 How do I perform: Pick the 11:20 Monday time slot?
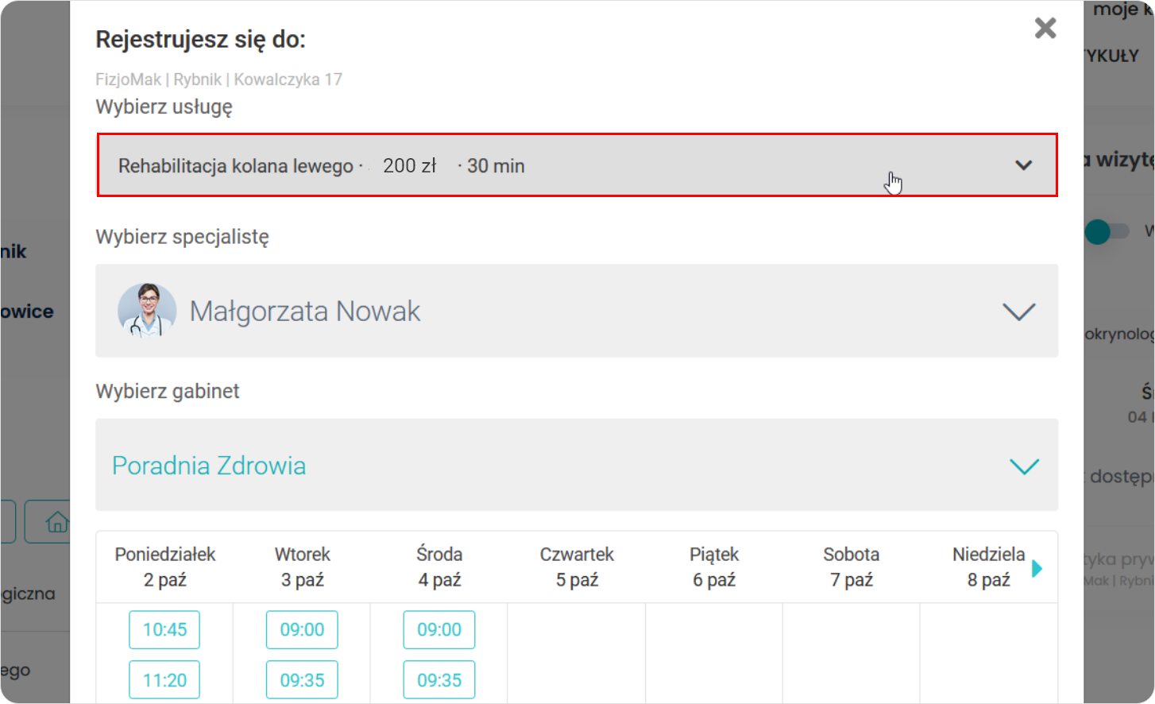pos(164,680)
